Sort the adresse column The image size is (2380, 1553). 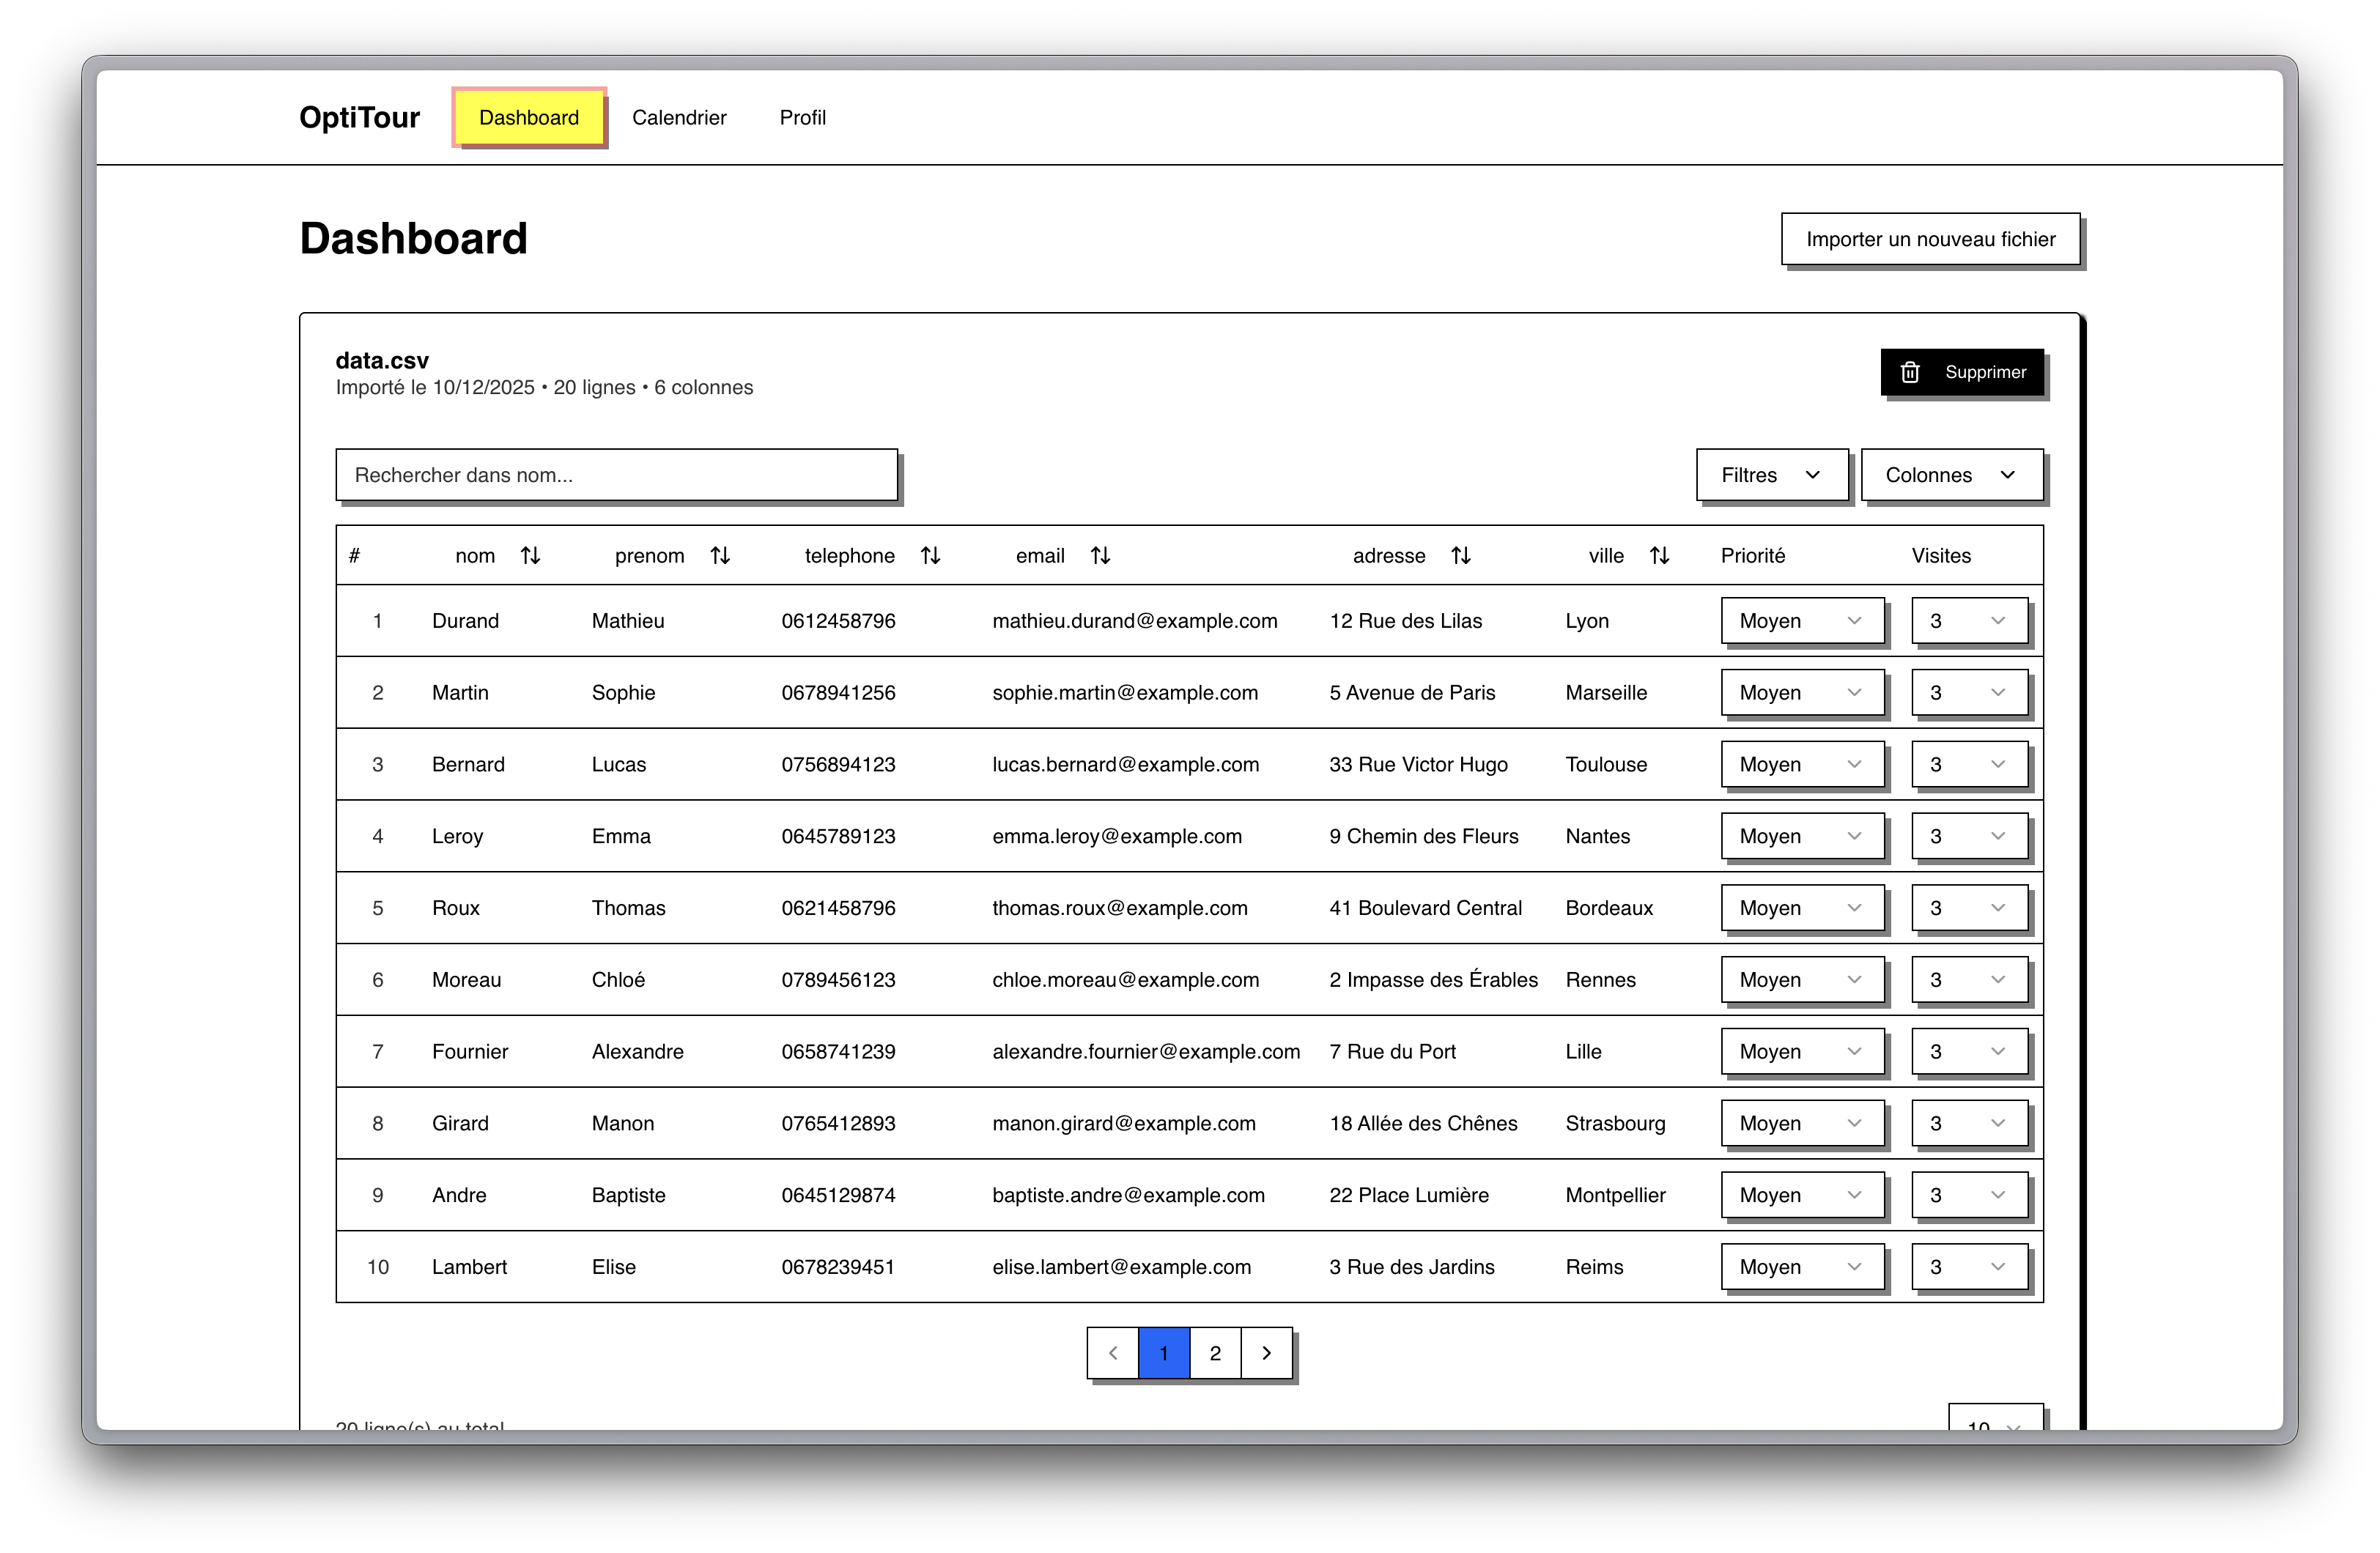click(1461, 555)
